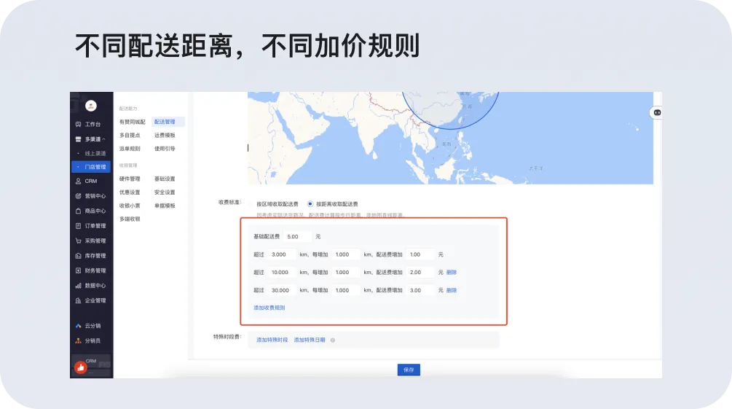Open 硬件管理 menu item

(x=130, y=179)
